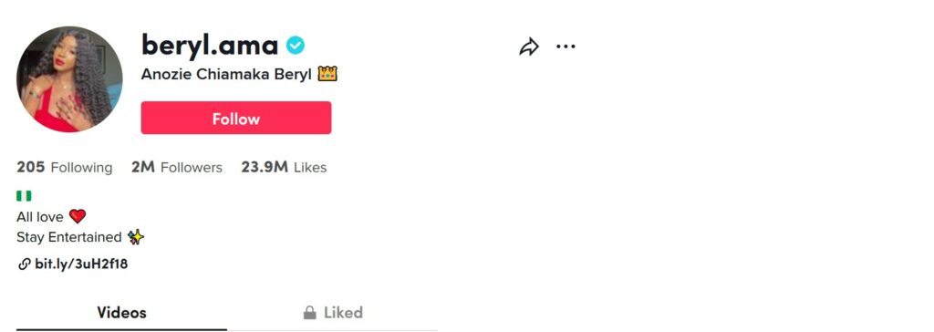This screenshot has width=934, height=332.
Task: Click the 23.9M Likes count
Action: point(284,168)
